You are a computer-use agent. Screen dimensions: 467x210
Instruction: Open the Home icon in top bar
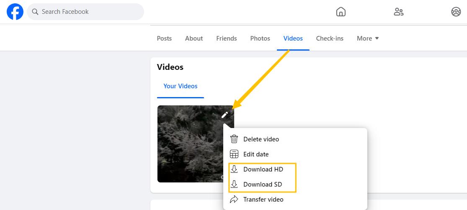pyautogui.click(x=341, y=12)
